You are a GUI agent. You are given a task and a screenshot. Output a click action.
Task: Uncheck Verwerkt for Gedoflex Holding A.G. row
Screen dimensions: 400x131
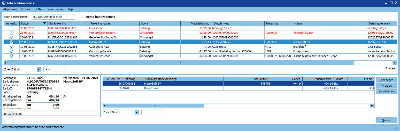pyautogui.click(x=11, y=37)
